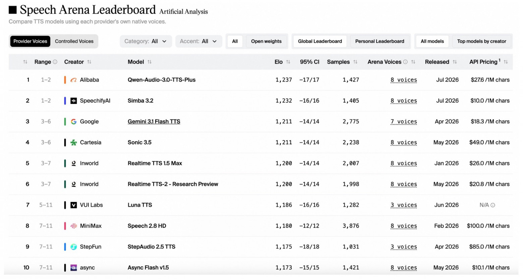Click the Google logo icon
Viewport: 523px width, 279px height.
[73, 121]
